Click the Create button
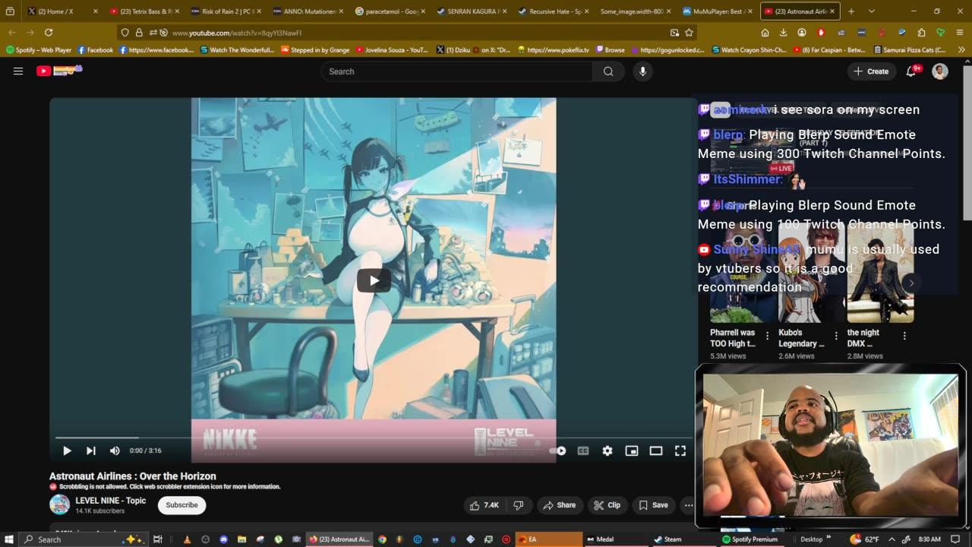 pos(870,71)
